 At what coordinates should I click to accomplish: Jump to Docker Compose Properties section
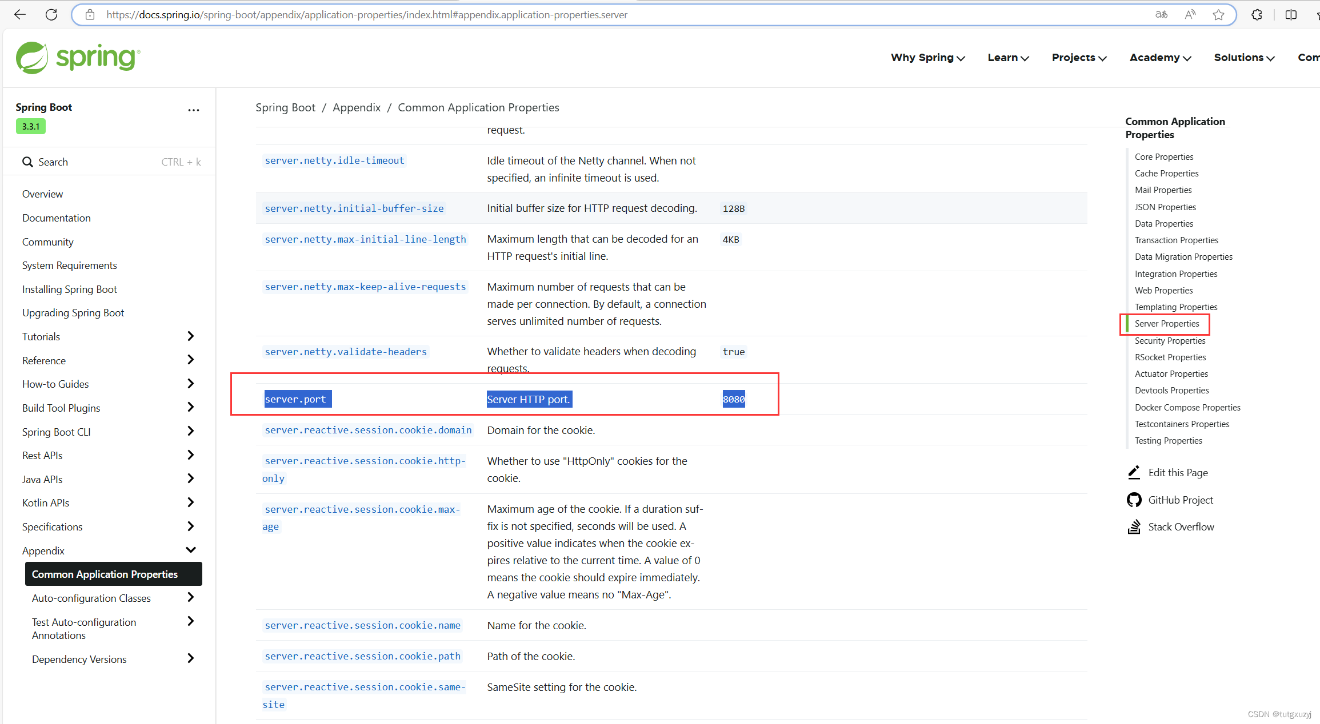pyautogui.click(x=1187, y=407)
